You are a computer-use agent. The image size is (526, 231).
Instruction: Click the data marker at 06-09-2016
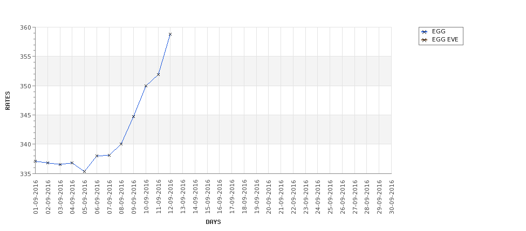pos(97,156)
